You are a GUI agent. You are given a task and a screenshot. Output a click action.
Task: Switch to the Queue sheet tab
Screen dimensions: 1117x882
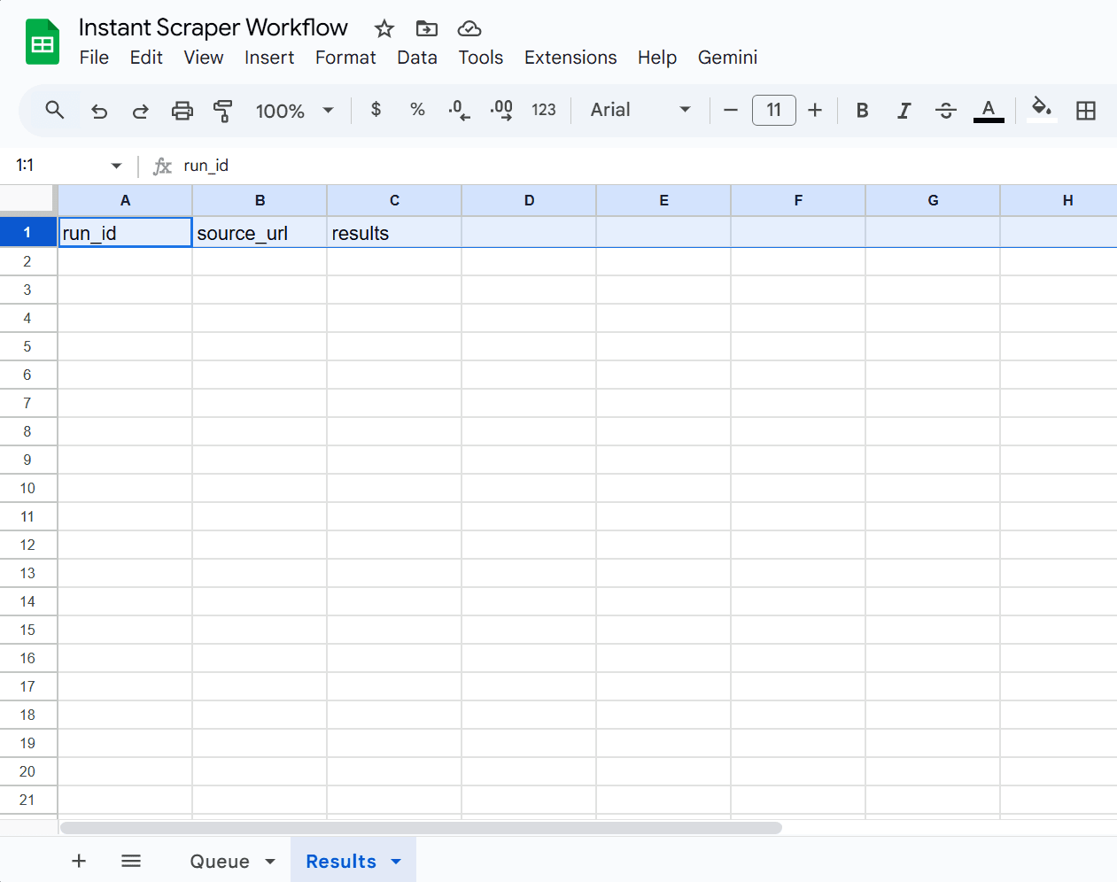[220, 862]
